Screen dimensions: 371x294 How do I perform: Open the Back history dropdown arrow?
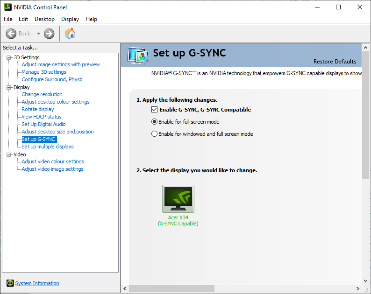38,34
